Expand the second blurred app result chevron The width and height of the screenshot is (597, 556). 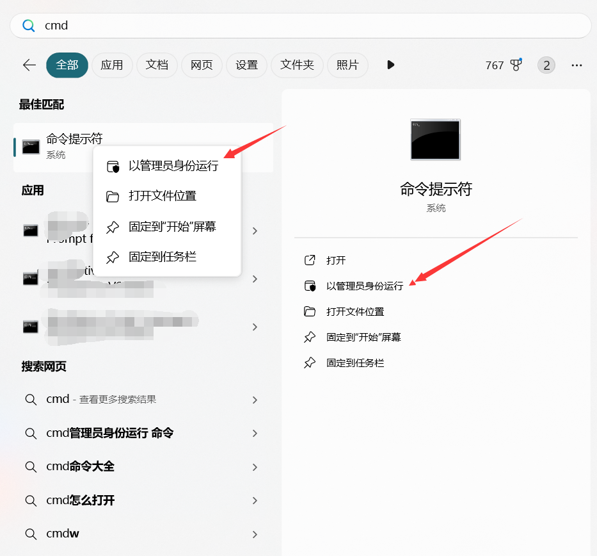(255, 279)
